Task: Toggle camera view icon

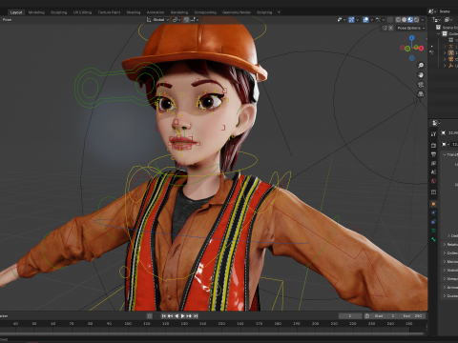Action: (x=421, y=85)
